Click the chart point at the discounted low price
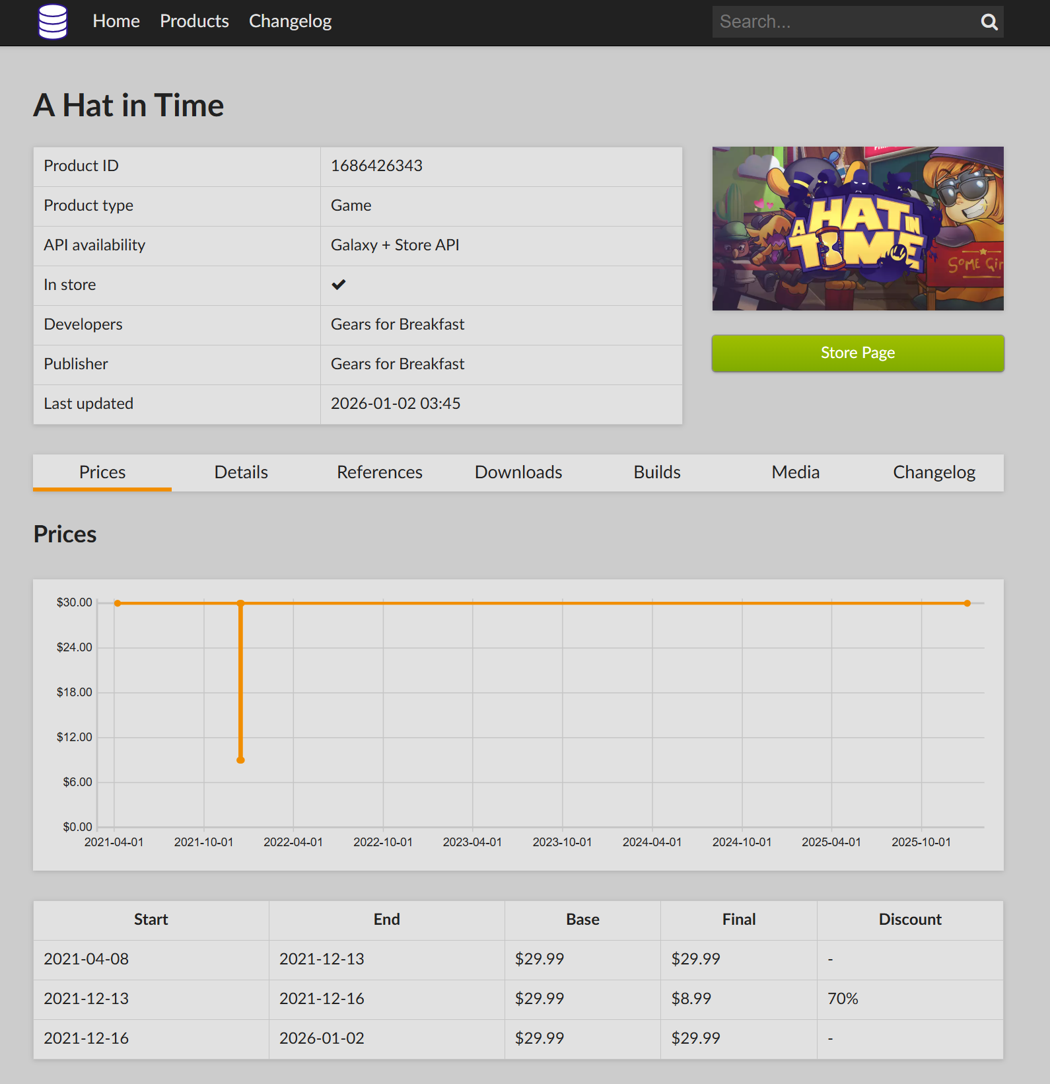 click(240, 760)
